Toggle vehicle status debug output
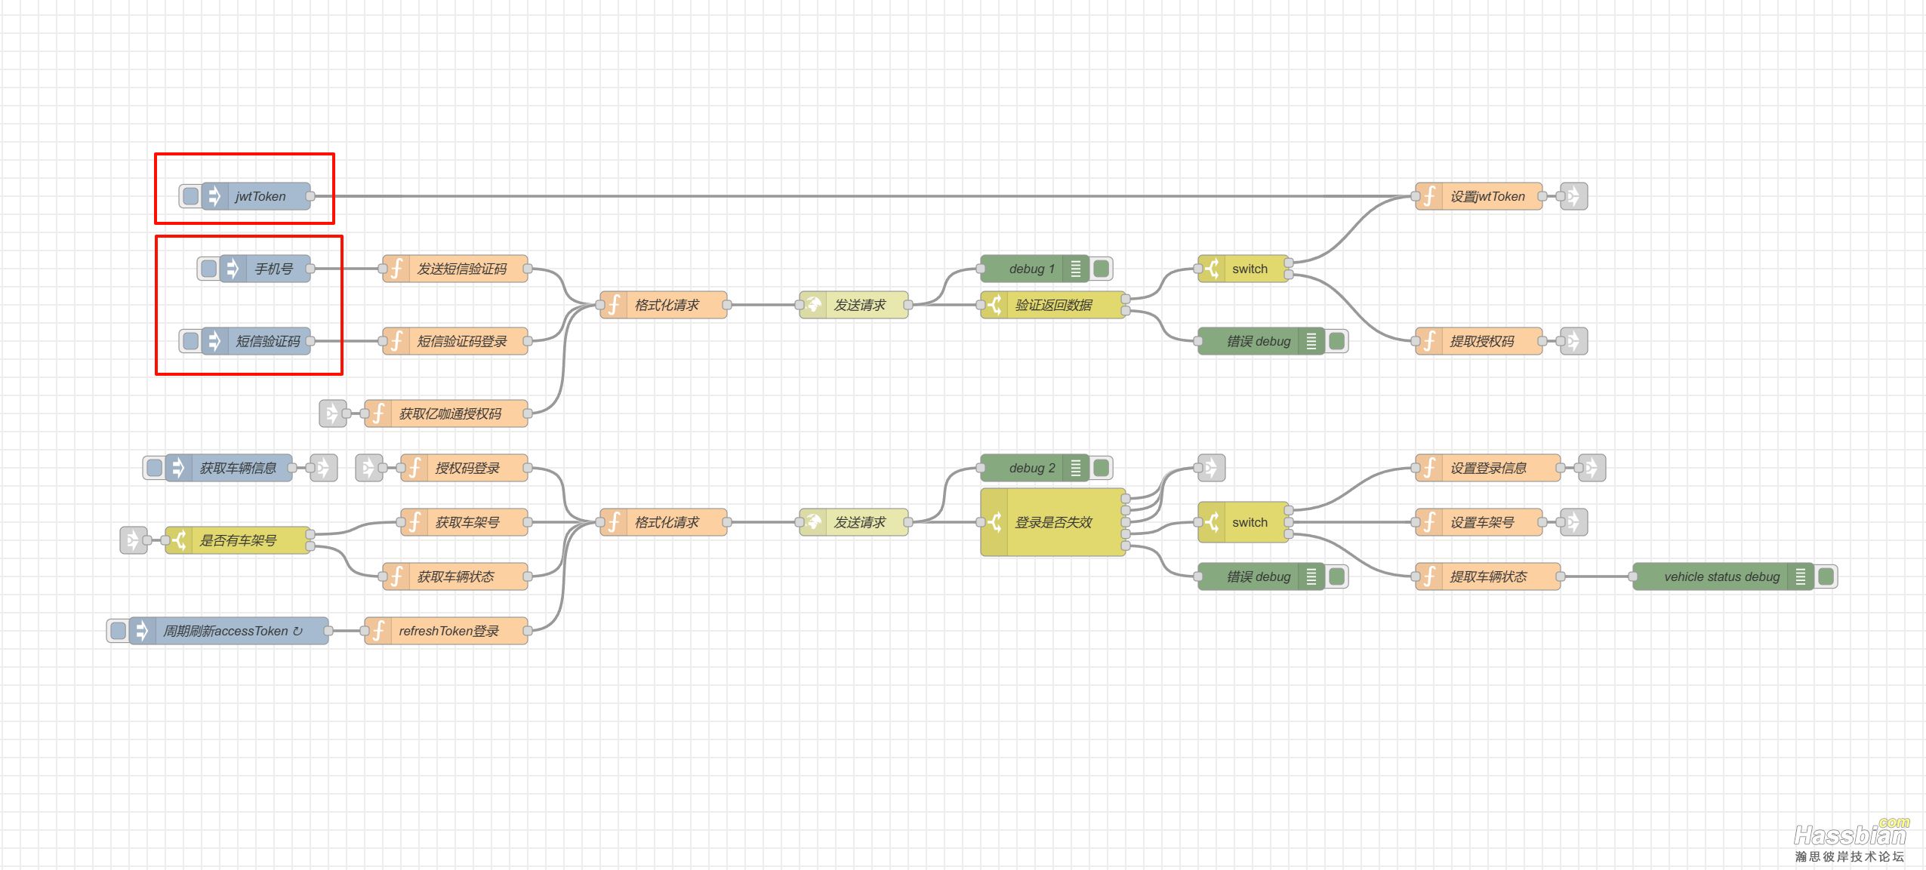This screenshot has height=870, width=1926. pos(1826,576)
